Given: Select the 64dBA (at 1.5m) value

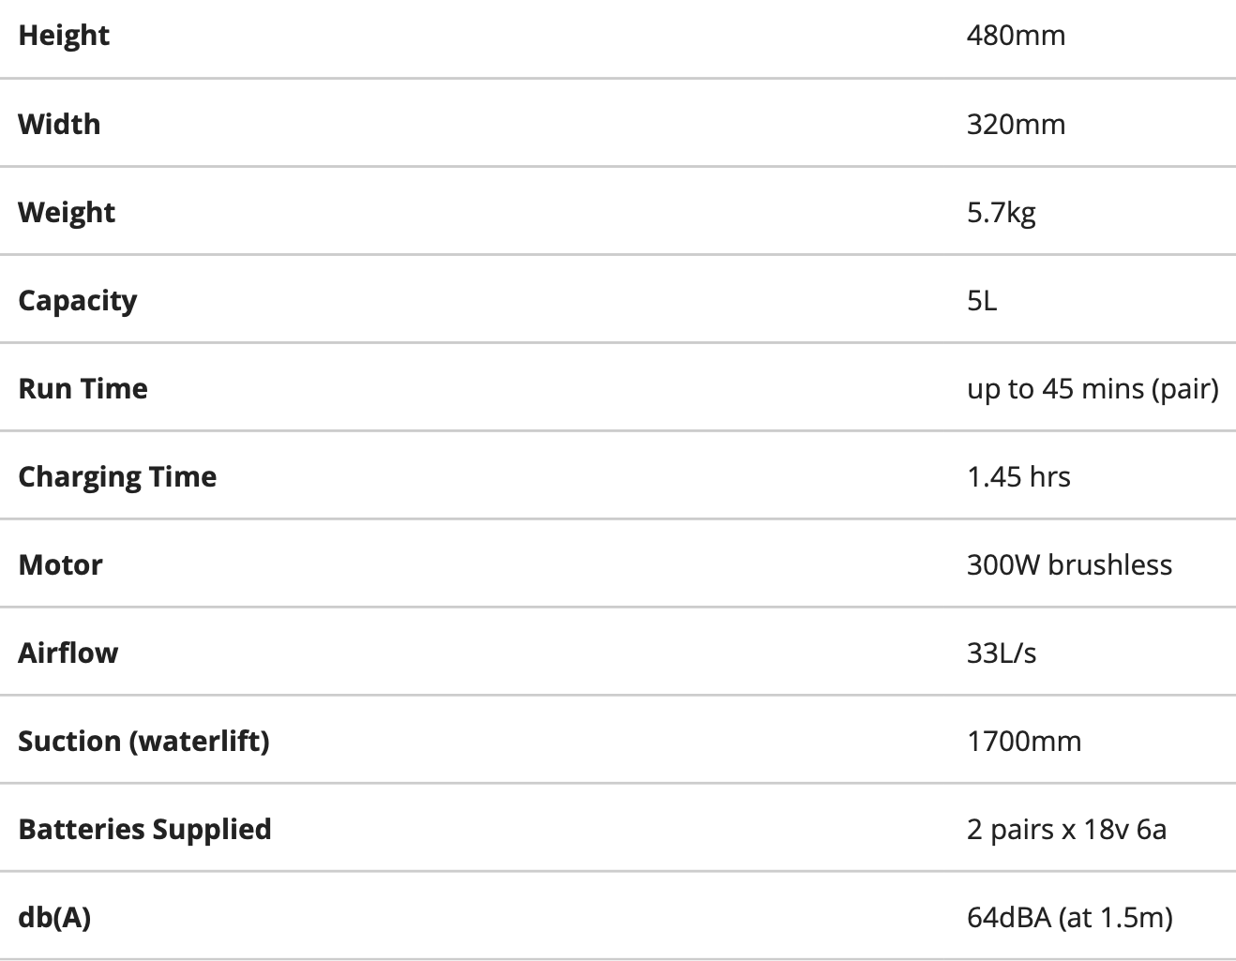Looking at the screenshot, I should [1069, 917].
